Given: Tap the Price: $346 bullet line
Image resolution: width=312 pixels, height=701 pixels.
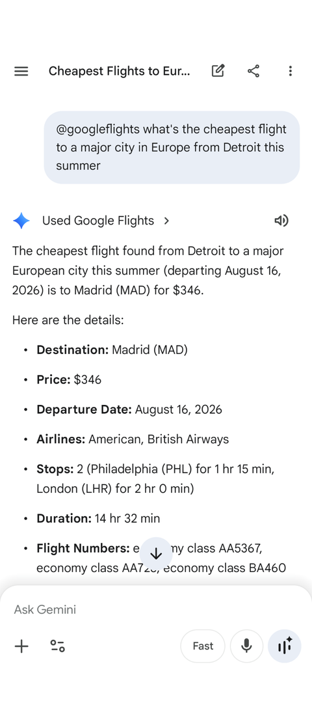Looking at the screenshot, I should click(69, 379).
